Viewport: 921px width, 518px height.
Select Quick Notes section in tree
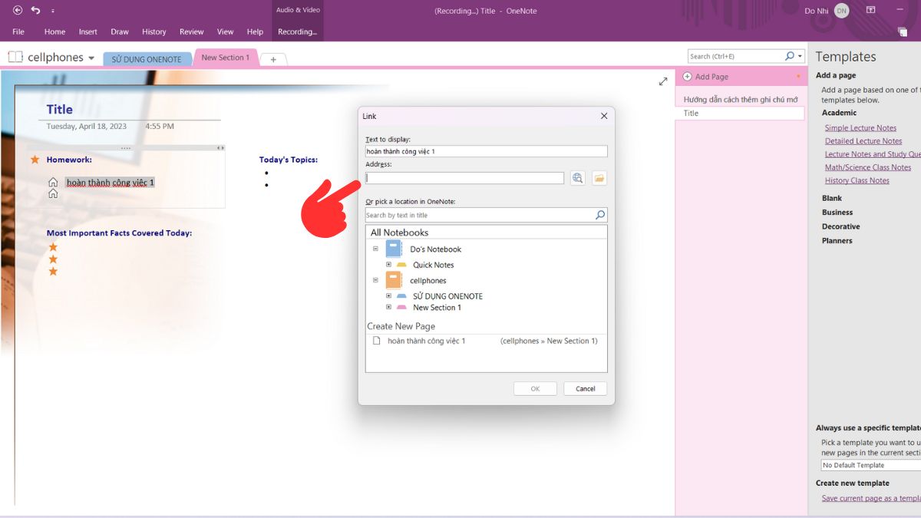434,265
